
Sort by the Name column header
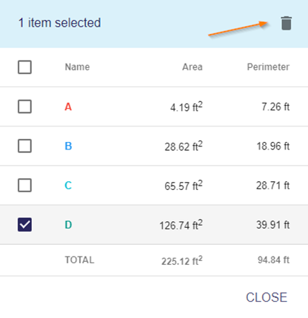coord(77,67)
